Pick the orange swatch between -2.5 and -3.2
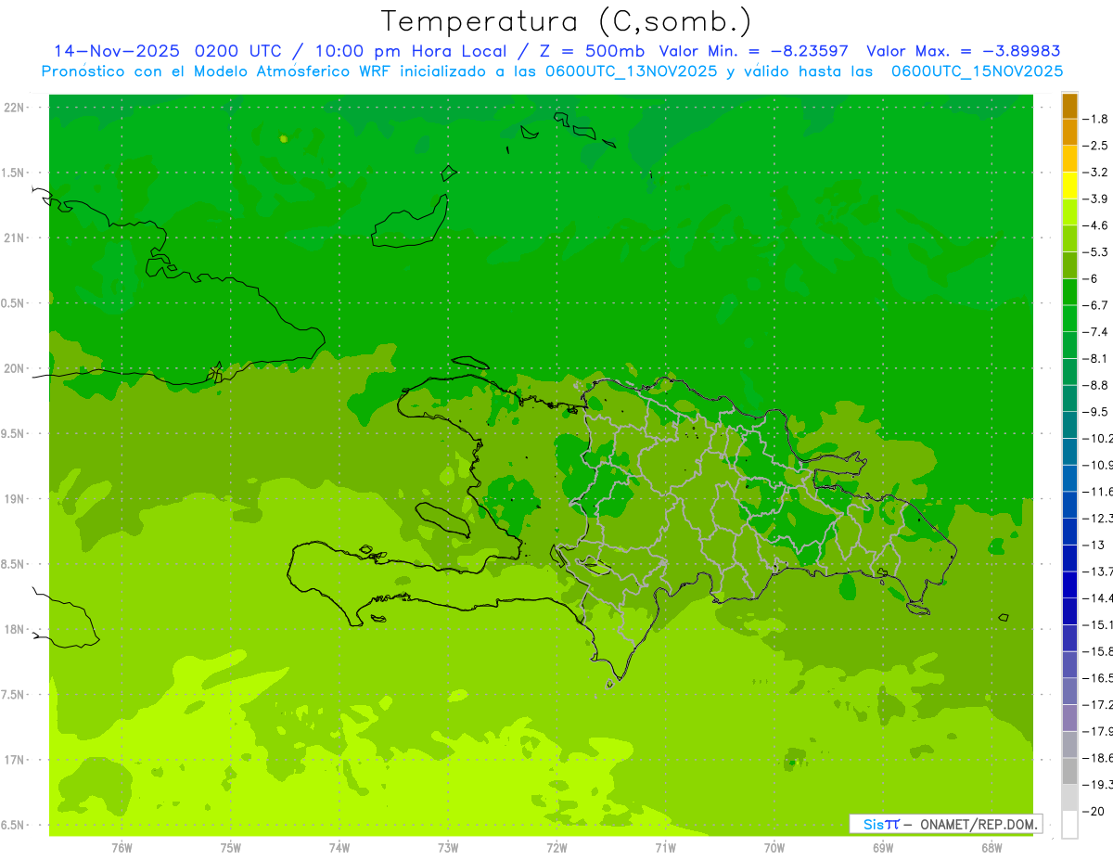Screen dimensions: 1113x860 [1069, 159]
